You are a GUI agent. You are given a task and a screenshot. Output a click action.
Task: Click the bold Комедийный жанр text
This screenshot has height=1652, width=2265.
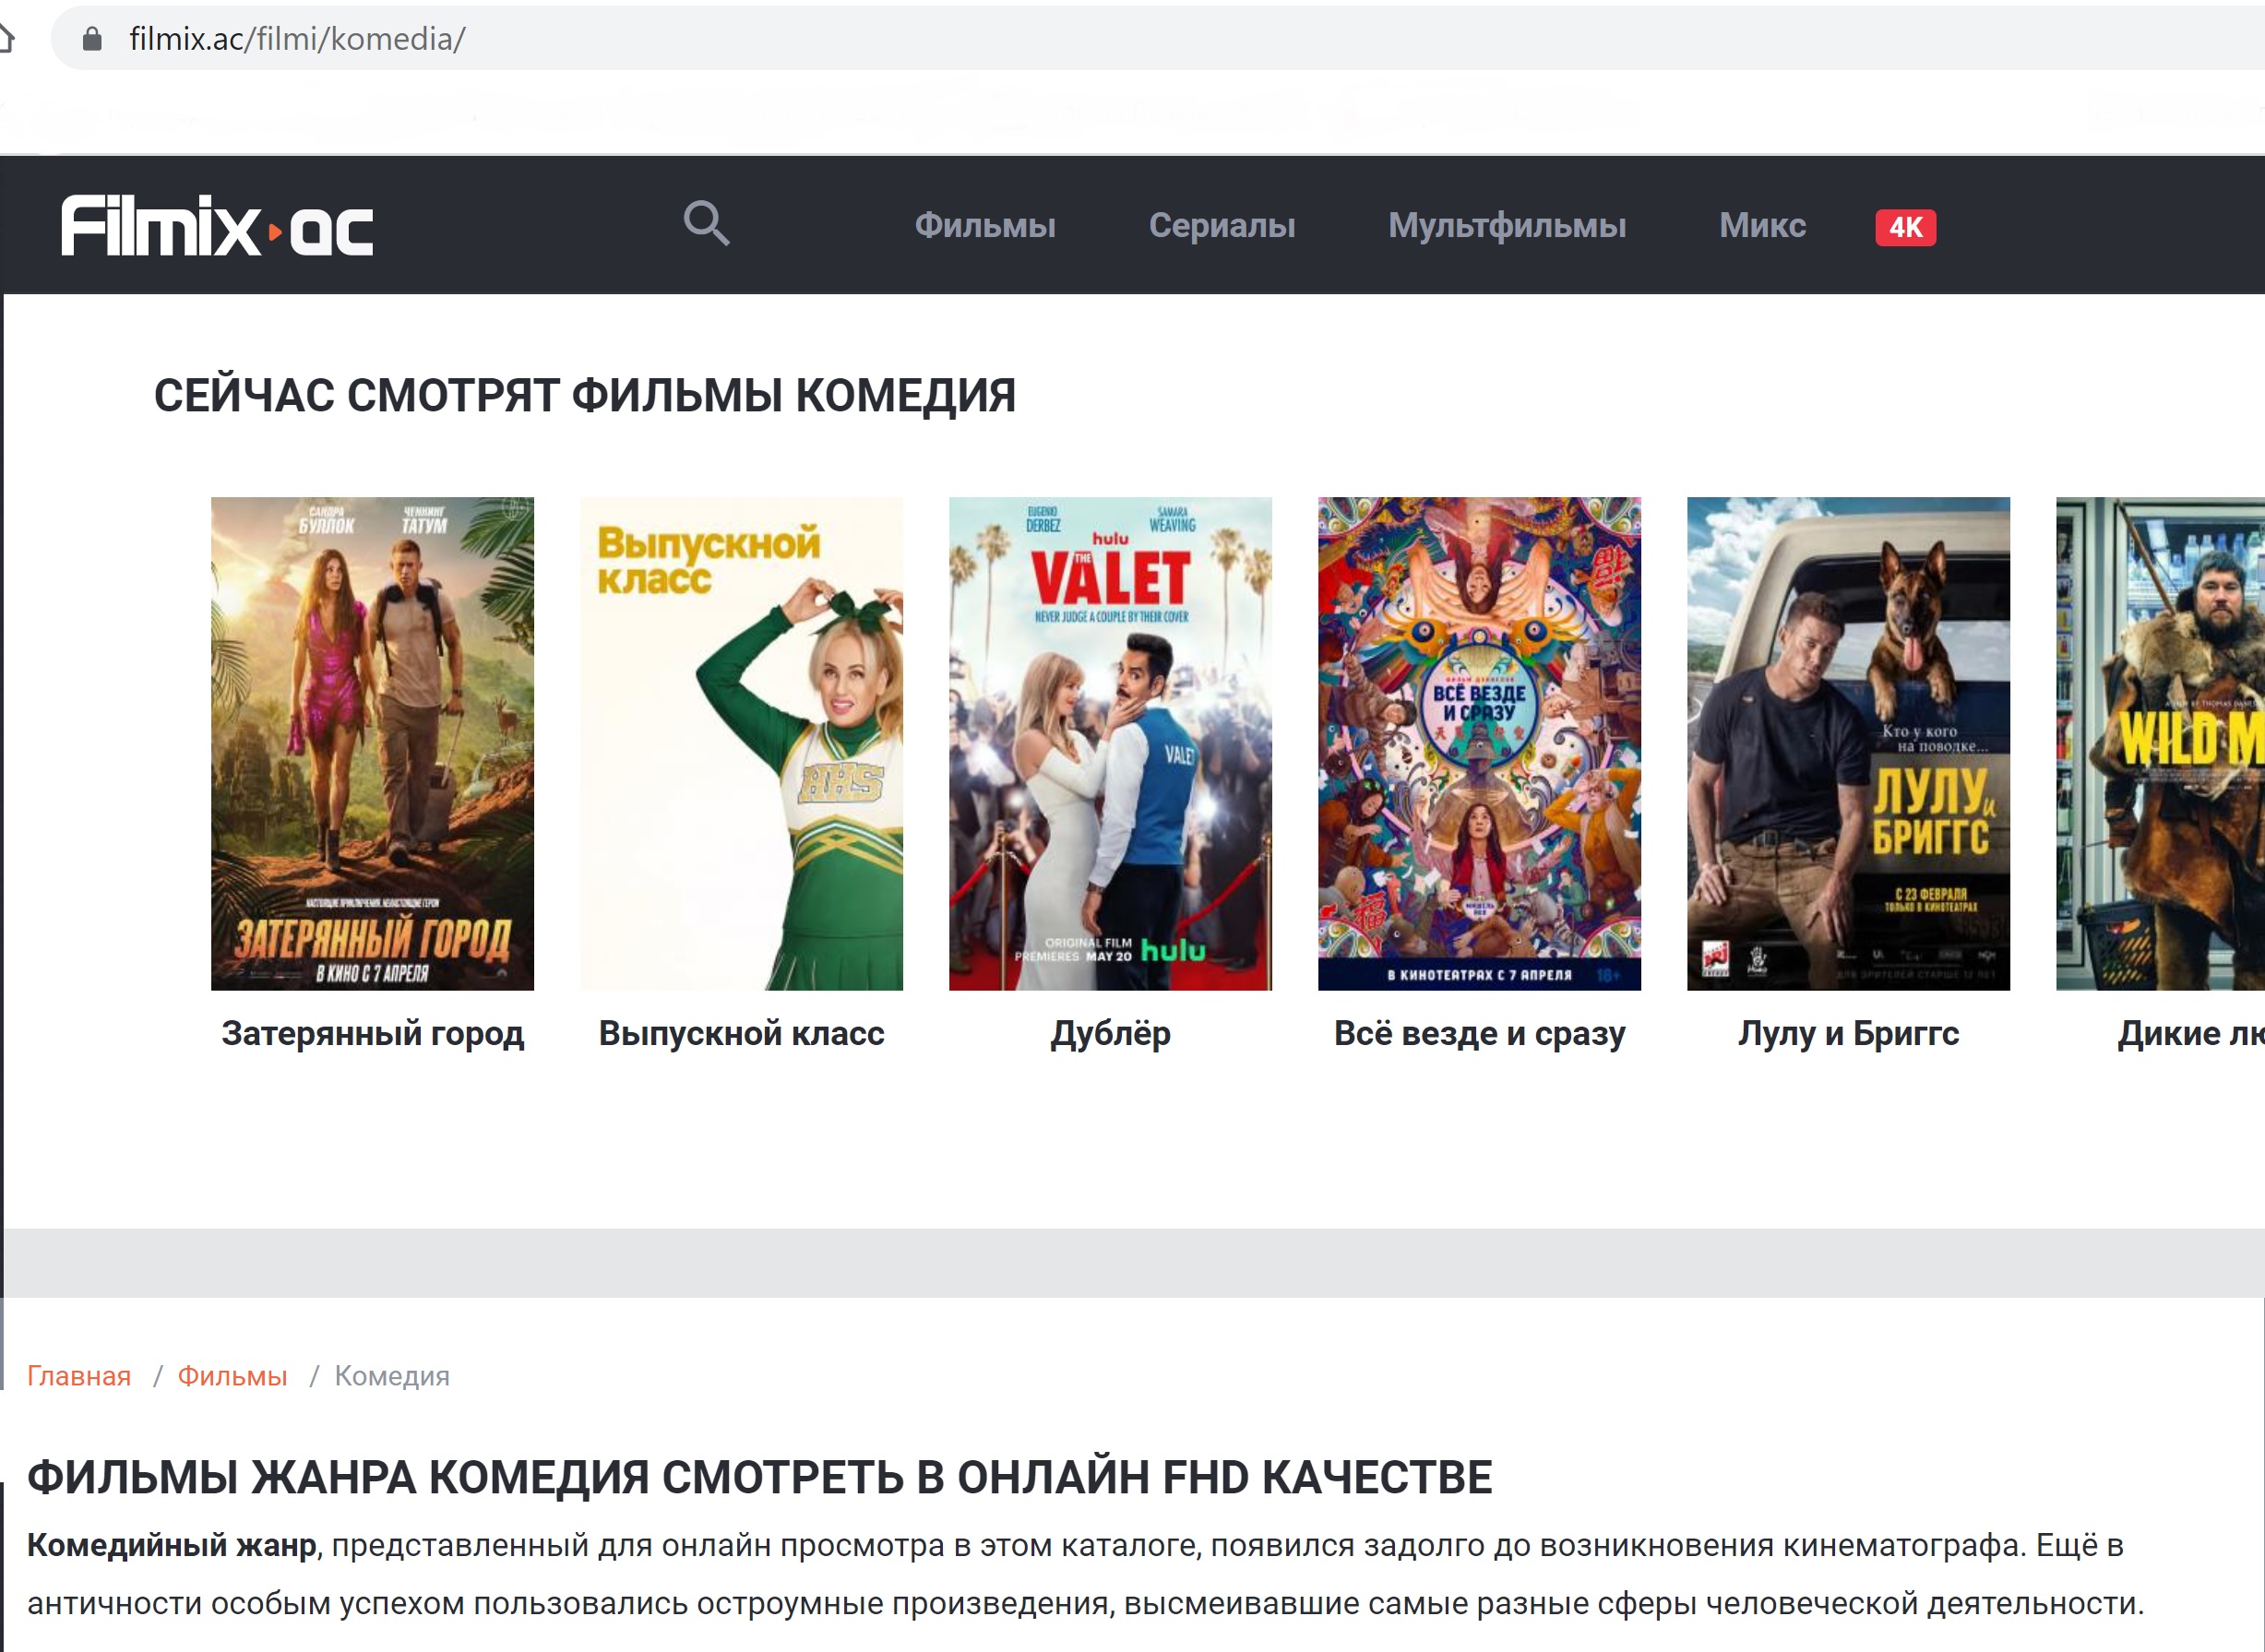click(172, 1545)
